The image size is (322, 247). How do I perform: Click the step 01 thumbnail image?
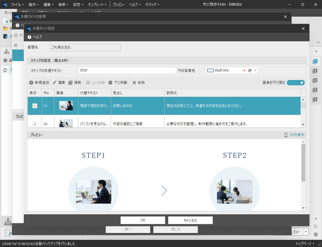66,106
